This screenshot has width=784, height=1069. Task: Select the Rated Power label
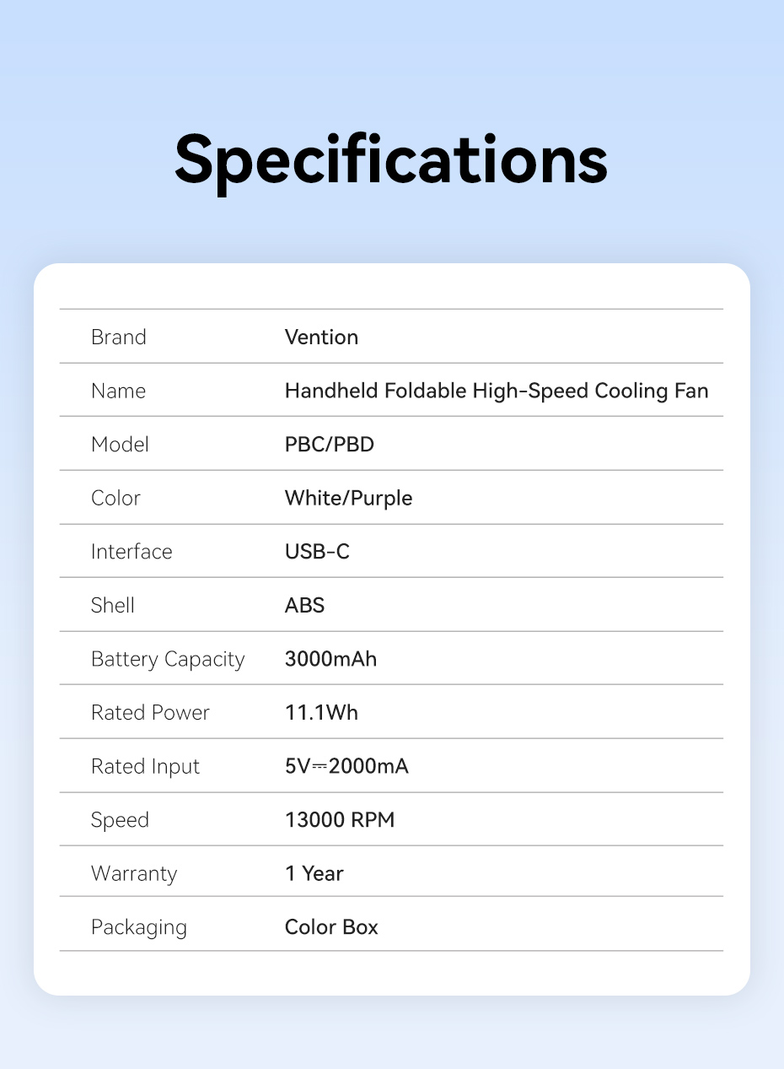point(150,713)
